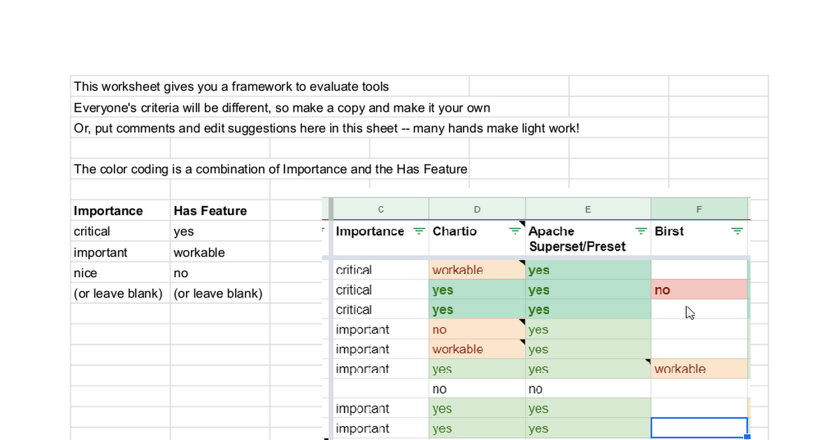Click the 'Has Feature' legend header cell
The image size is (839, 440).
click(210, 211)
